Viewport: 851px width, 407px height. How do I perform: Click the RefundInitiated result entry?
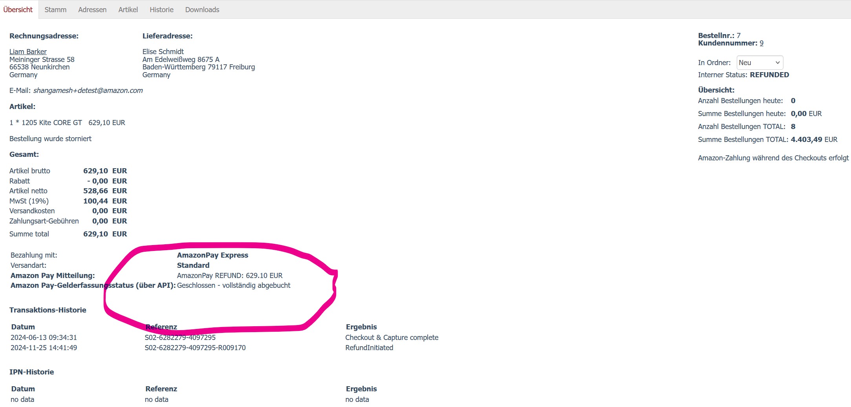[369, 348]
